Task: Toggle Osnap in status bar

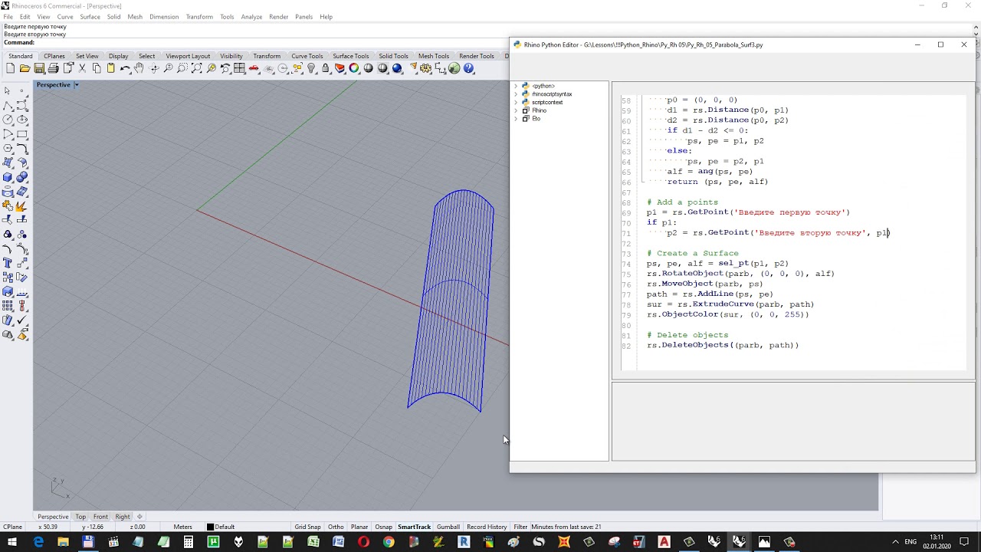Action: click(383, 527)
